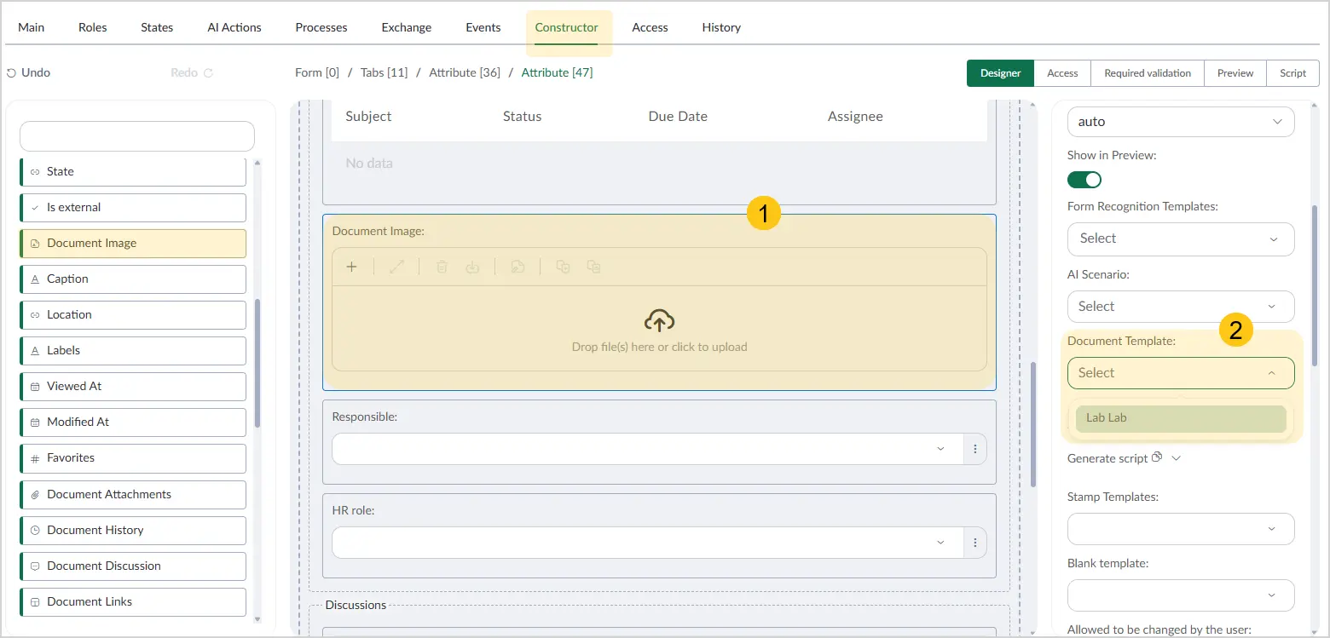The height and width of the screenshot is (638, 1330).
Task: Click the copy icon beside Generate script
Action: [1157, 457]
